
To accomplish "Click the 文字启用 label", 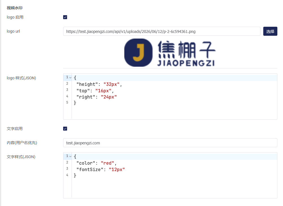I will [15, 129].
